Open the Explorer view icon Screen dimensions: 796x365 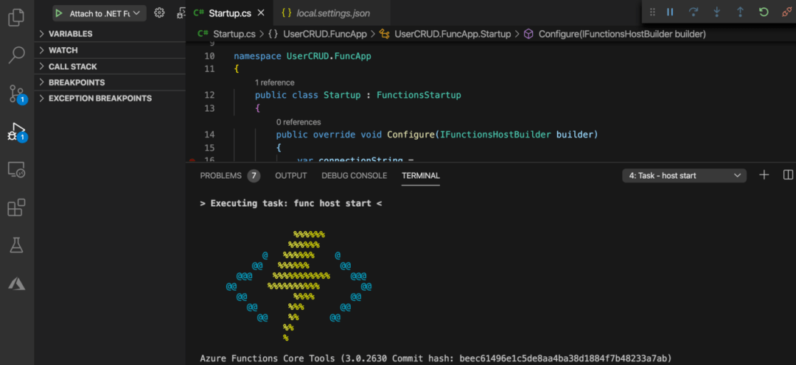tap(17, 17)
